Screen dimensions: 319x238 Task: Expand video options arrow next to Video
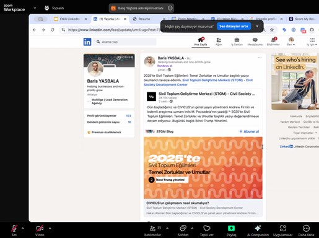50,228
